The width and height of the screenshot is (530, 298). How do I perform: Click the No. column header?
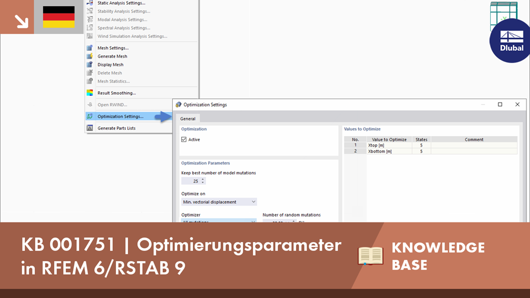click(355, 139)
